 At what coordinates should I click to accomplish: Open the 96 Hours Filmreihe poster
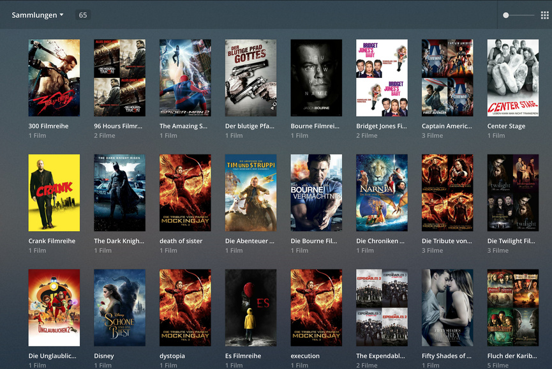(120, 78)
